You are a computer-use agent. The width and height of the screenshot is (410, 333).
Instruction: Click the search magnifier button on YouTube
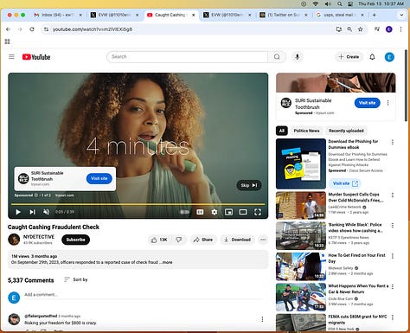[x=277, y=57]
